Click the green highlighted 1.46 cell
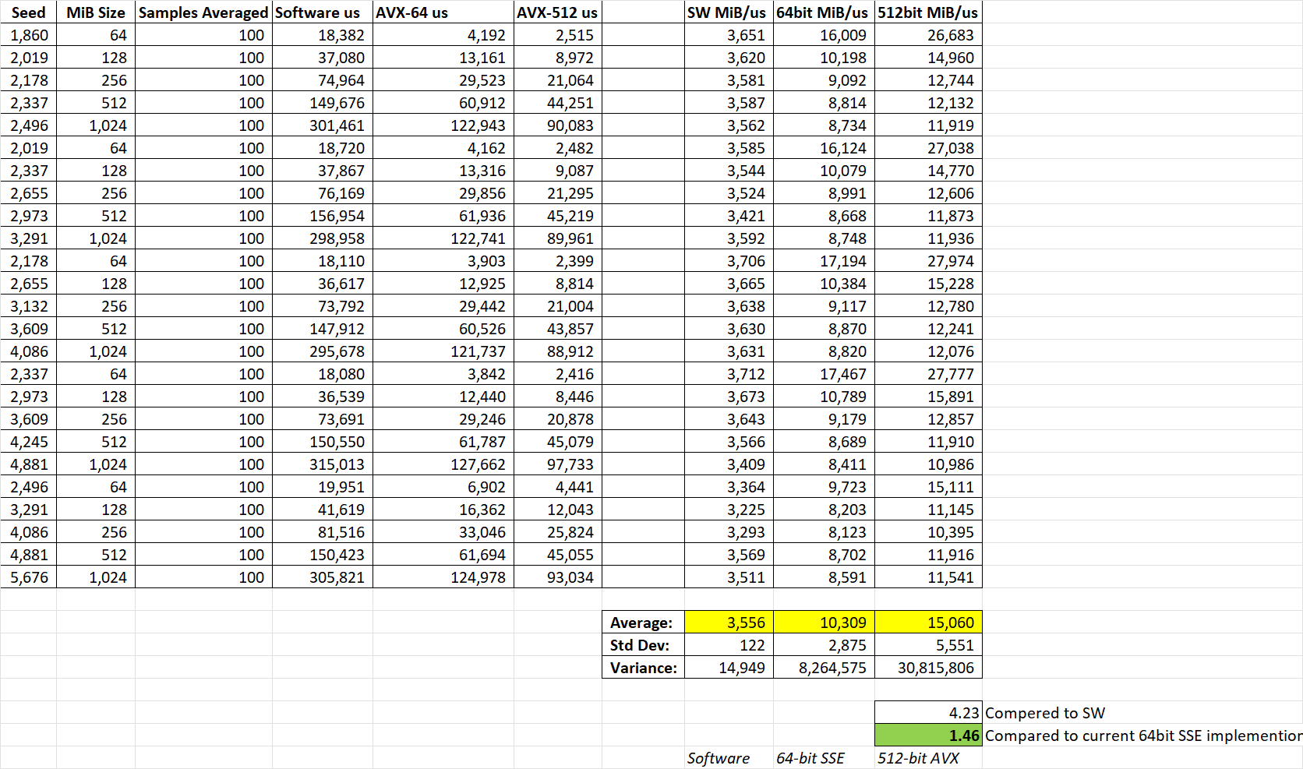This screenshot has width=1303, height=769. 928,735
